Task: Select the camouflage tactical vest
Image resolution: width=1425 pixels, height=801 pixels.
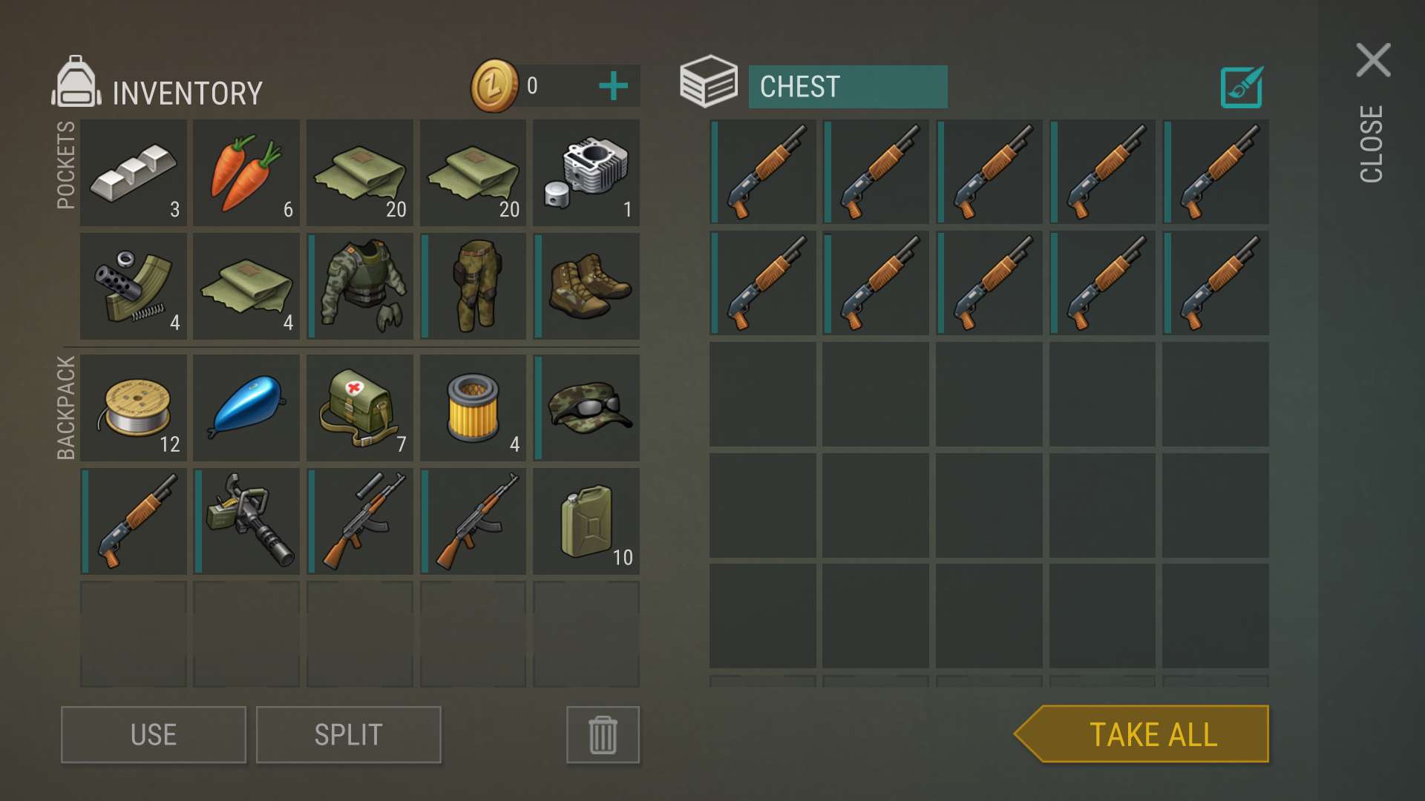Action: point(360,286)
